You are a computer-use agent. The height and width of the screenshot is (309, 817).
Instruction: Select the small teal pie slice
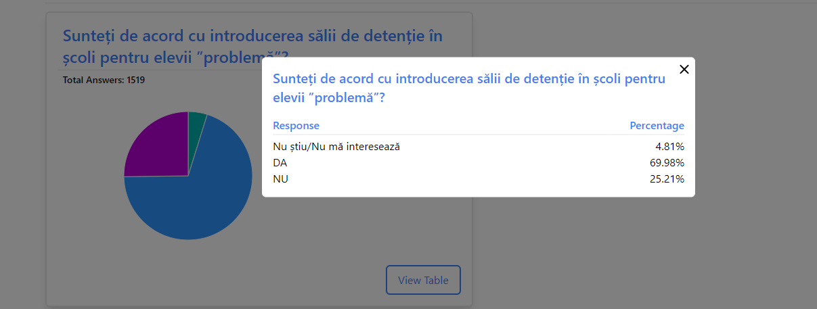[196, 120]
